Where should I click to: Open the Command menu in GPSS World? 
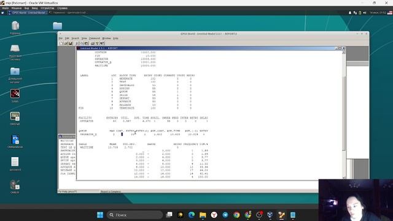95,38
